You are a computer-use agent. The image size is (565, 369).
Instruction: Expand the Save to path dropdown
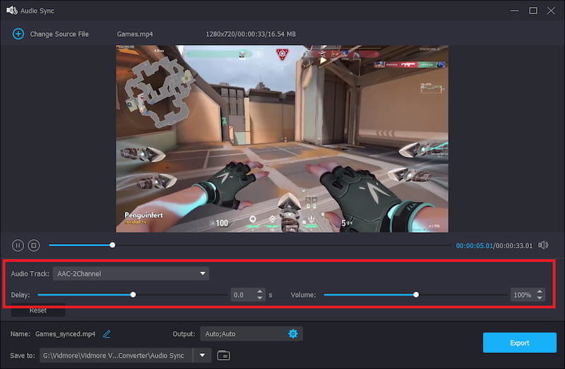[x=202, y=356]
